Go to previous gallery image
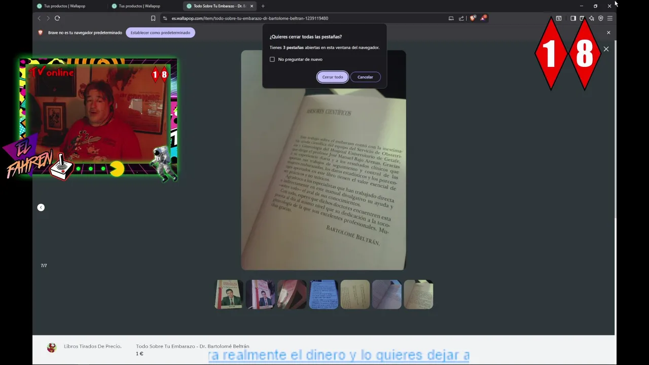649x365 pixels. (x=41, y=207)
